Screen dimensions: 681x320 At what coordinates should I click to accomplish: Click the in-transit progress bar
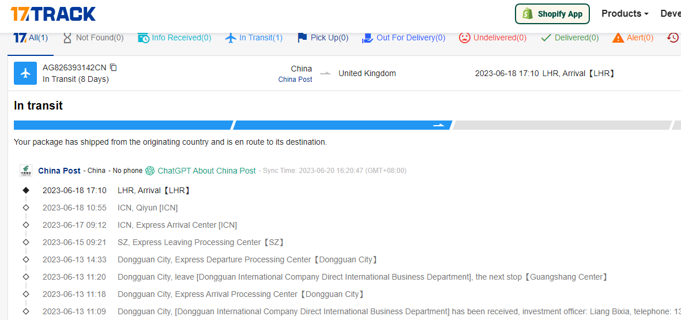pos(343,125)
